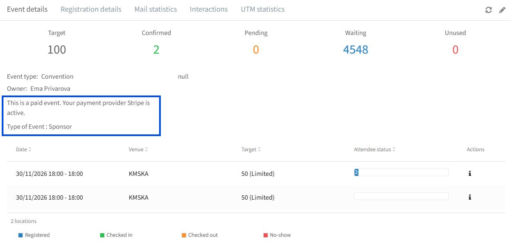The image size is (511, 245).
Task: Click first row attendee status progress bar
Action: tap(401, 173)
